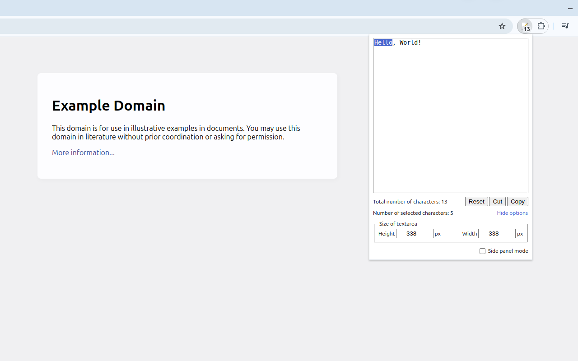Focus the Height input field
This screenshot has height=361, width=578.
414,234
